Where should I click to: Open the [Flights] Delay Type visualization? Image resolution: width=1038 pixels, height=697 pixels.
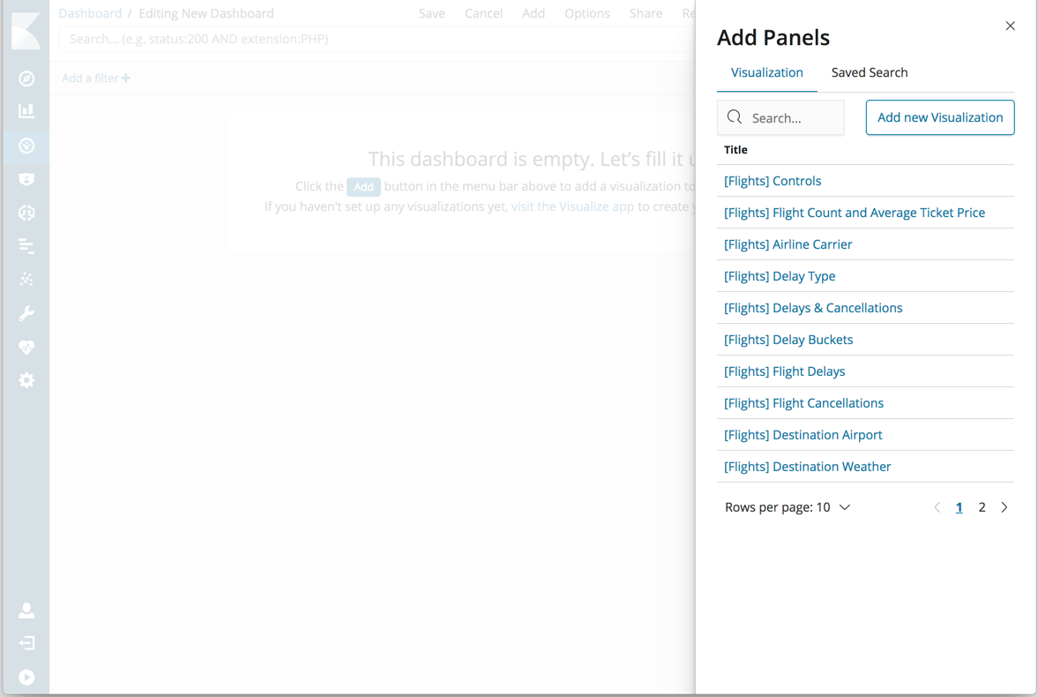point(780,275)
